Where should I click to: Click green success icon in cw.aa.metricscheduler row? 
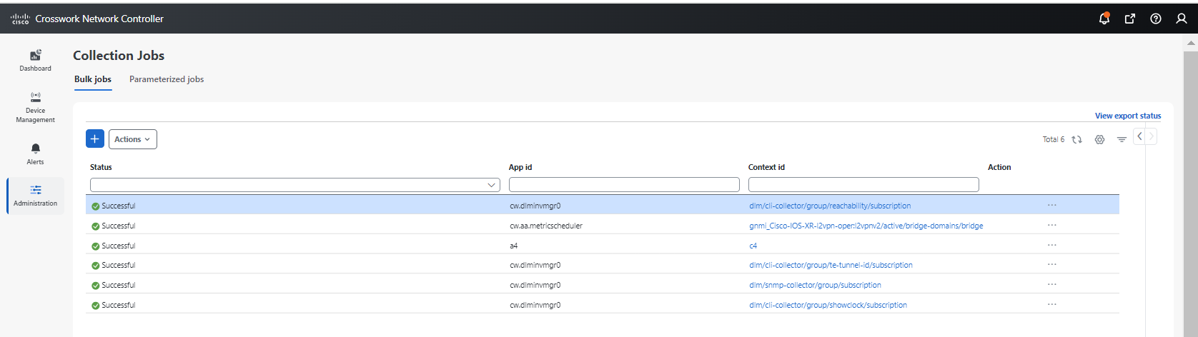coord(96,226)
